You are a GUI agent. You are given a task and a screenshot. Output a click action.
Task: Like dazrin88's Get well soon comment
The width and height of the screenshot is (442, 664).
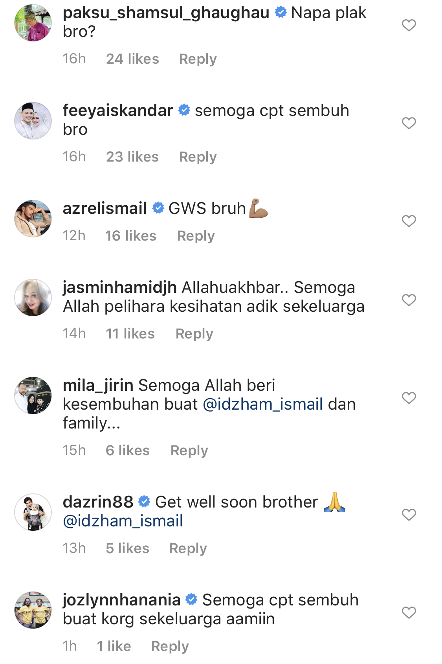click(409, 515)
